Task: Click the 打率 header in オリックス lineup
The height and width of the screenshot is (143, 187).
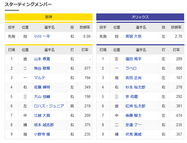Action: (176, 50)
